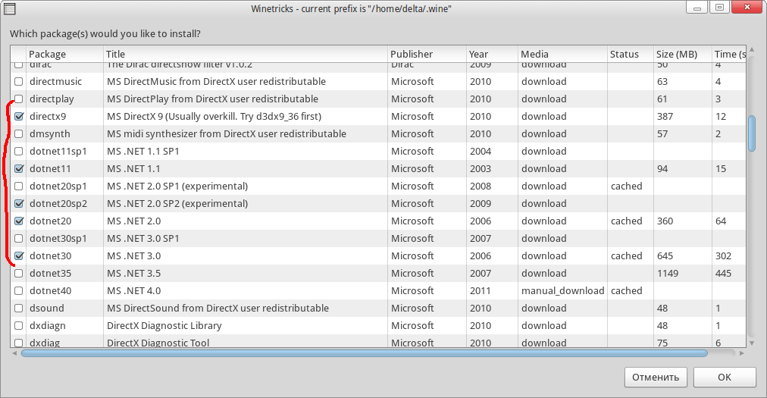767x398 pixels.
Task: Sort list by Package column header
Action: coord(64,54)
